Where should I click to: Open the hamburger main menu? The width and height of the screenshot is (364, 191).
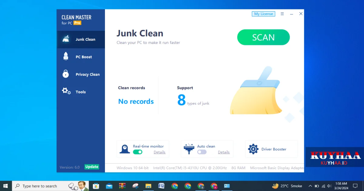pos(282,14)
